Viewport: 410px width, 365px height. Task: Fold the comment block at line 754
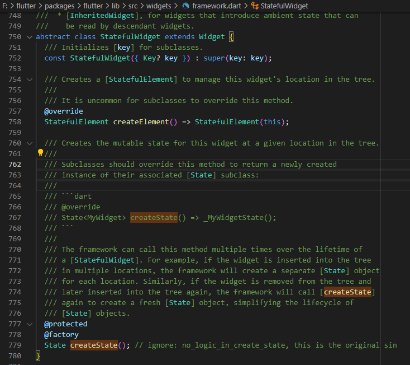pos(30,79)
